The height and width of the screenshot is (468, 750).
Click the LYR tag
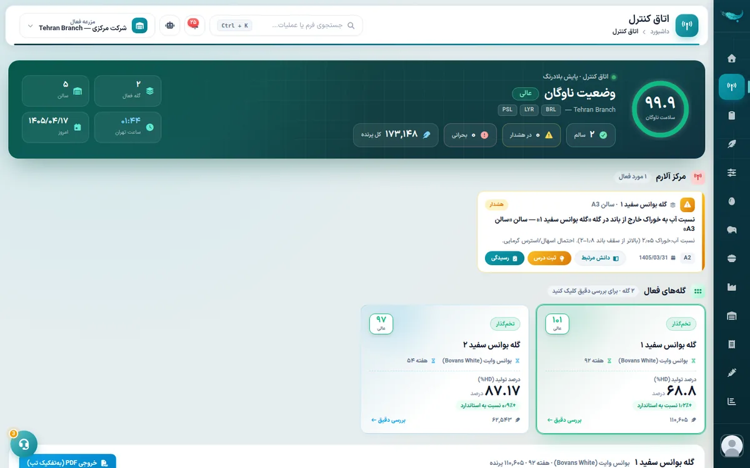[529, 110]
